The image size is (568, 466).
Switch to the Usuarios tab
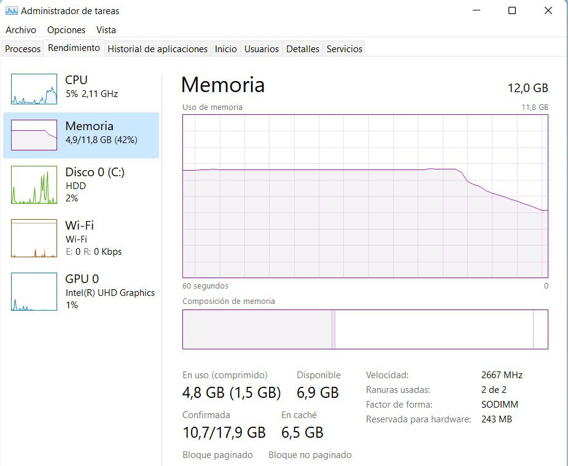click(261, 49)
